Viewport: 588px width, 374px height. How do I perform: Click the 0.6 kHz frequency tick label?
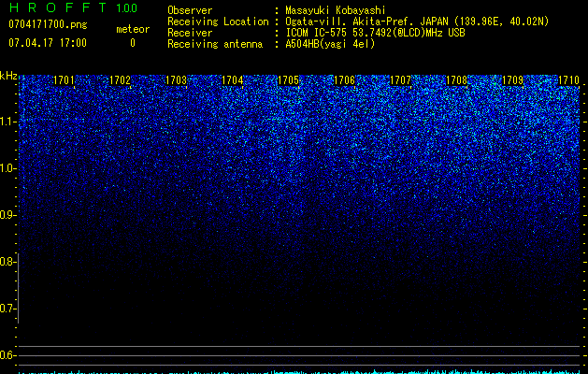click(x=7, y=355)
